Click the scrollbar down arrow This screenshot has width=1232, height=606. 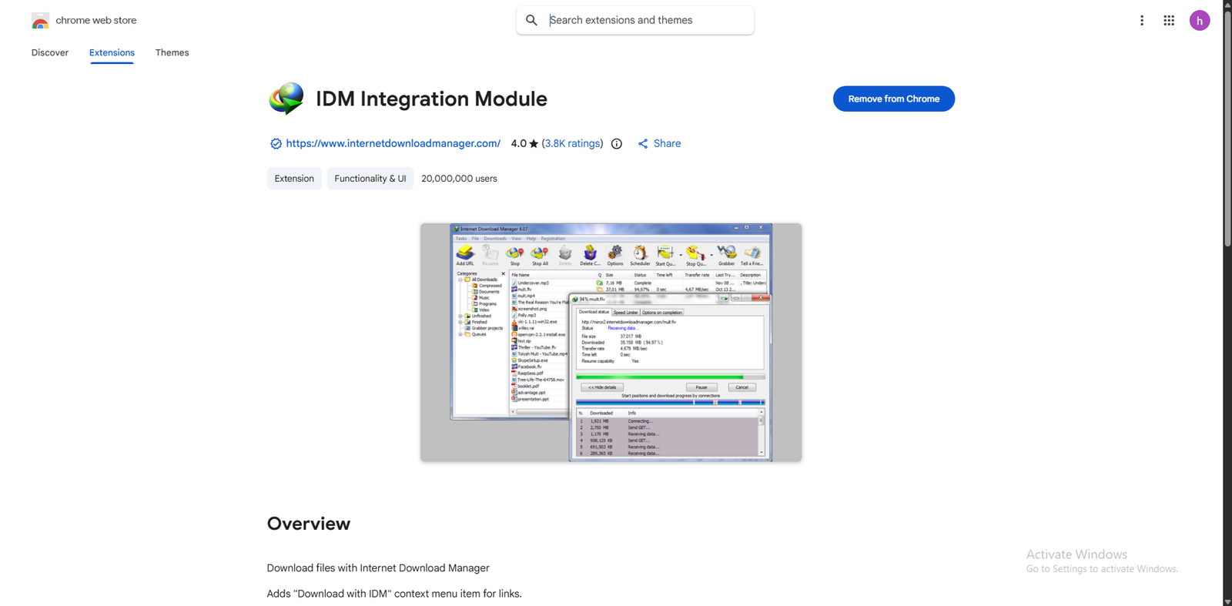pos(1227,601)
